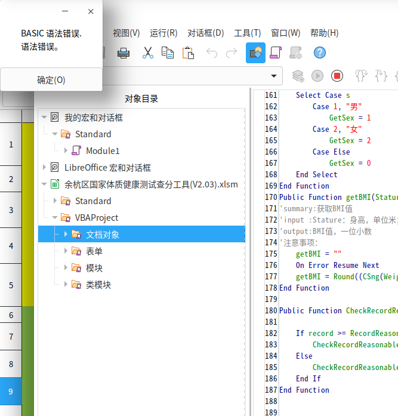
Task: Select the 类模块 tree item
Action: (98, 285)
